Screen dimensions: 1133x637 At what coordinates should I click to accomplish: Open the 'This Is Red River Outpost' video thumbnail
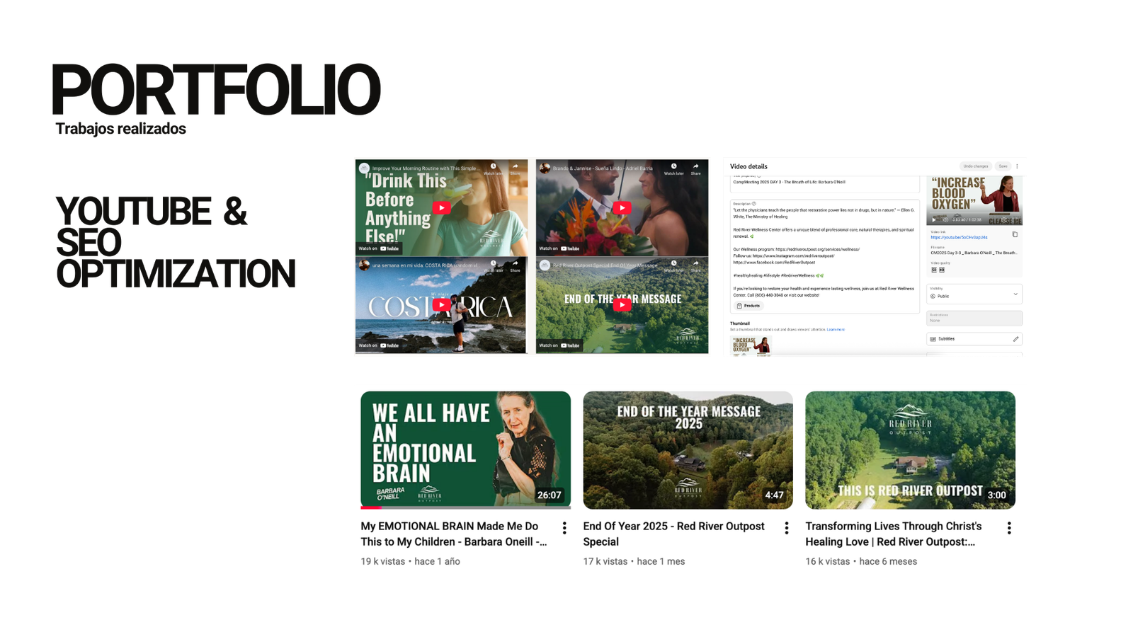(x=910, y=450)
